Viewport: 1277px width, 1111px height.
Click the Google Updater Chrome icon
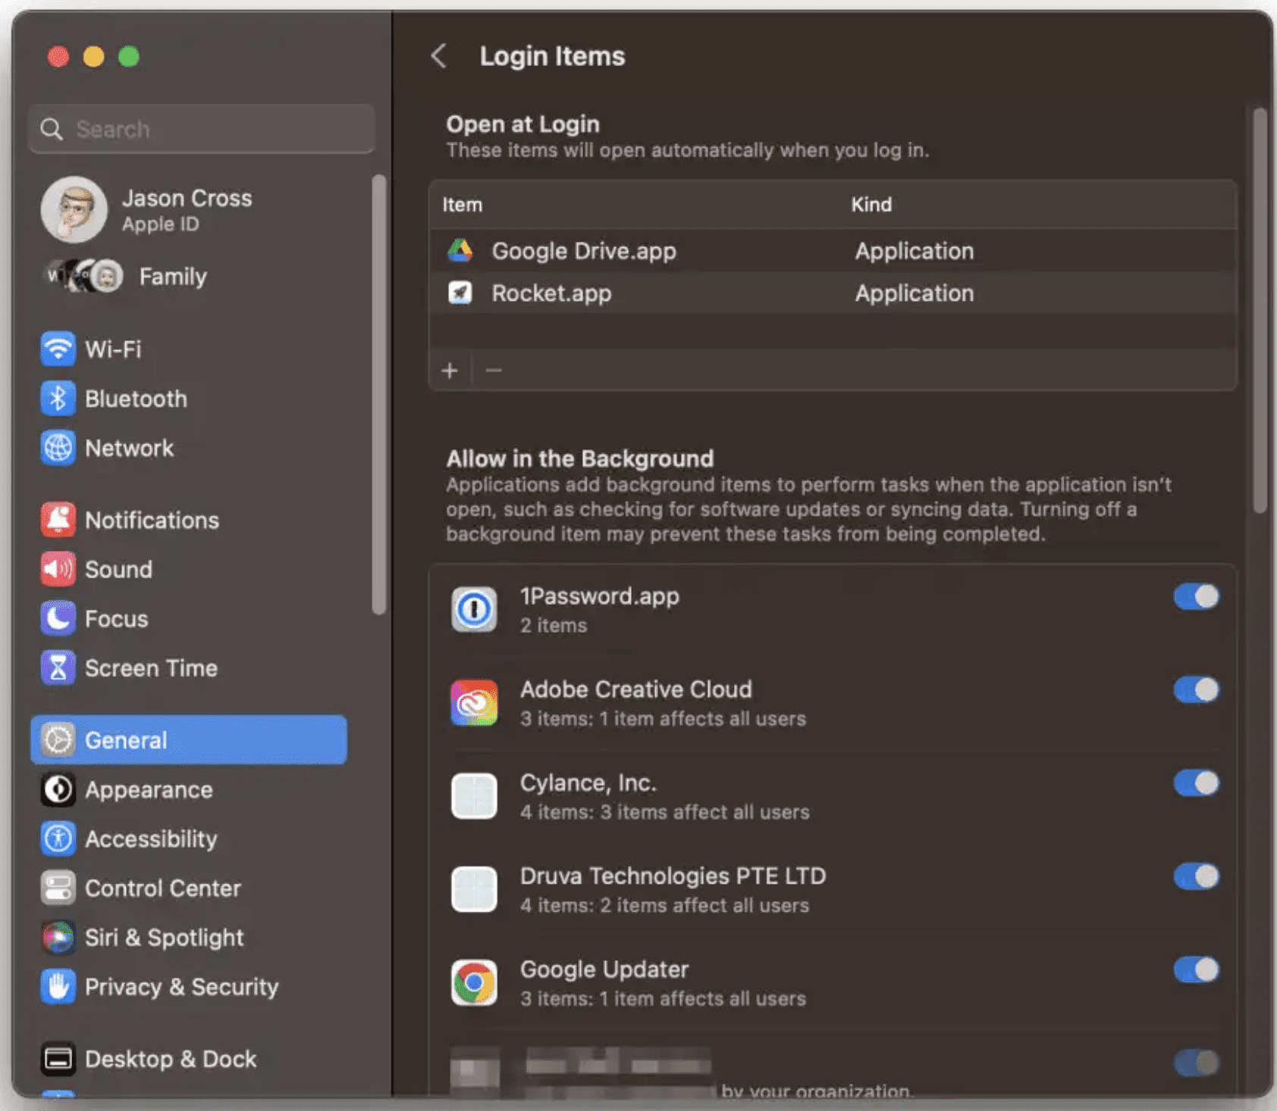[x=474, y=983]
